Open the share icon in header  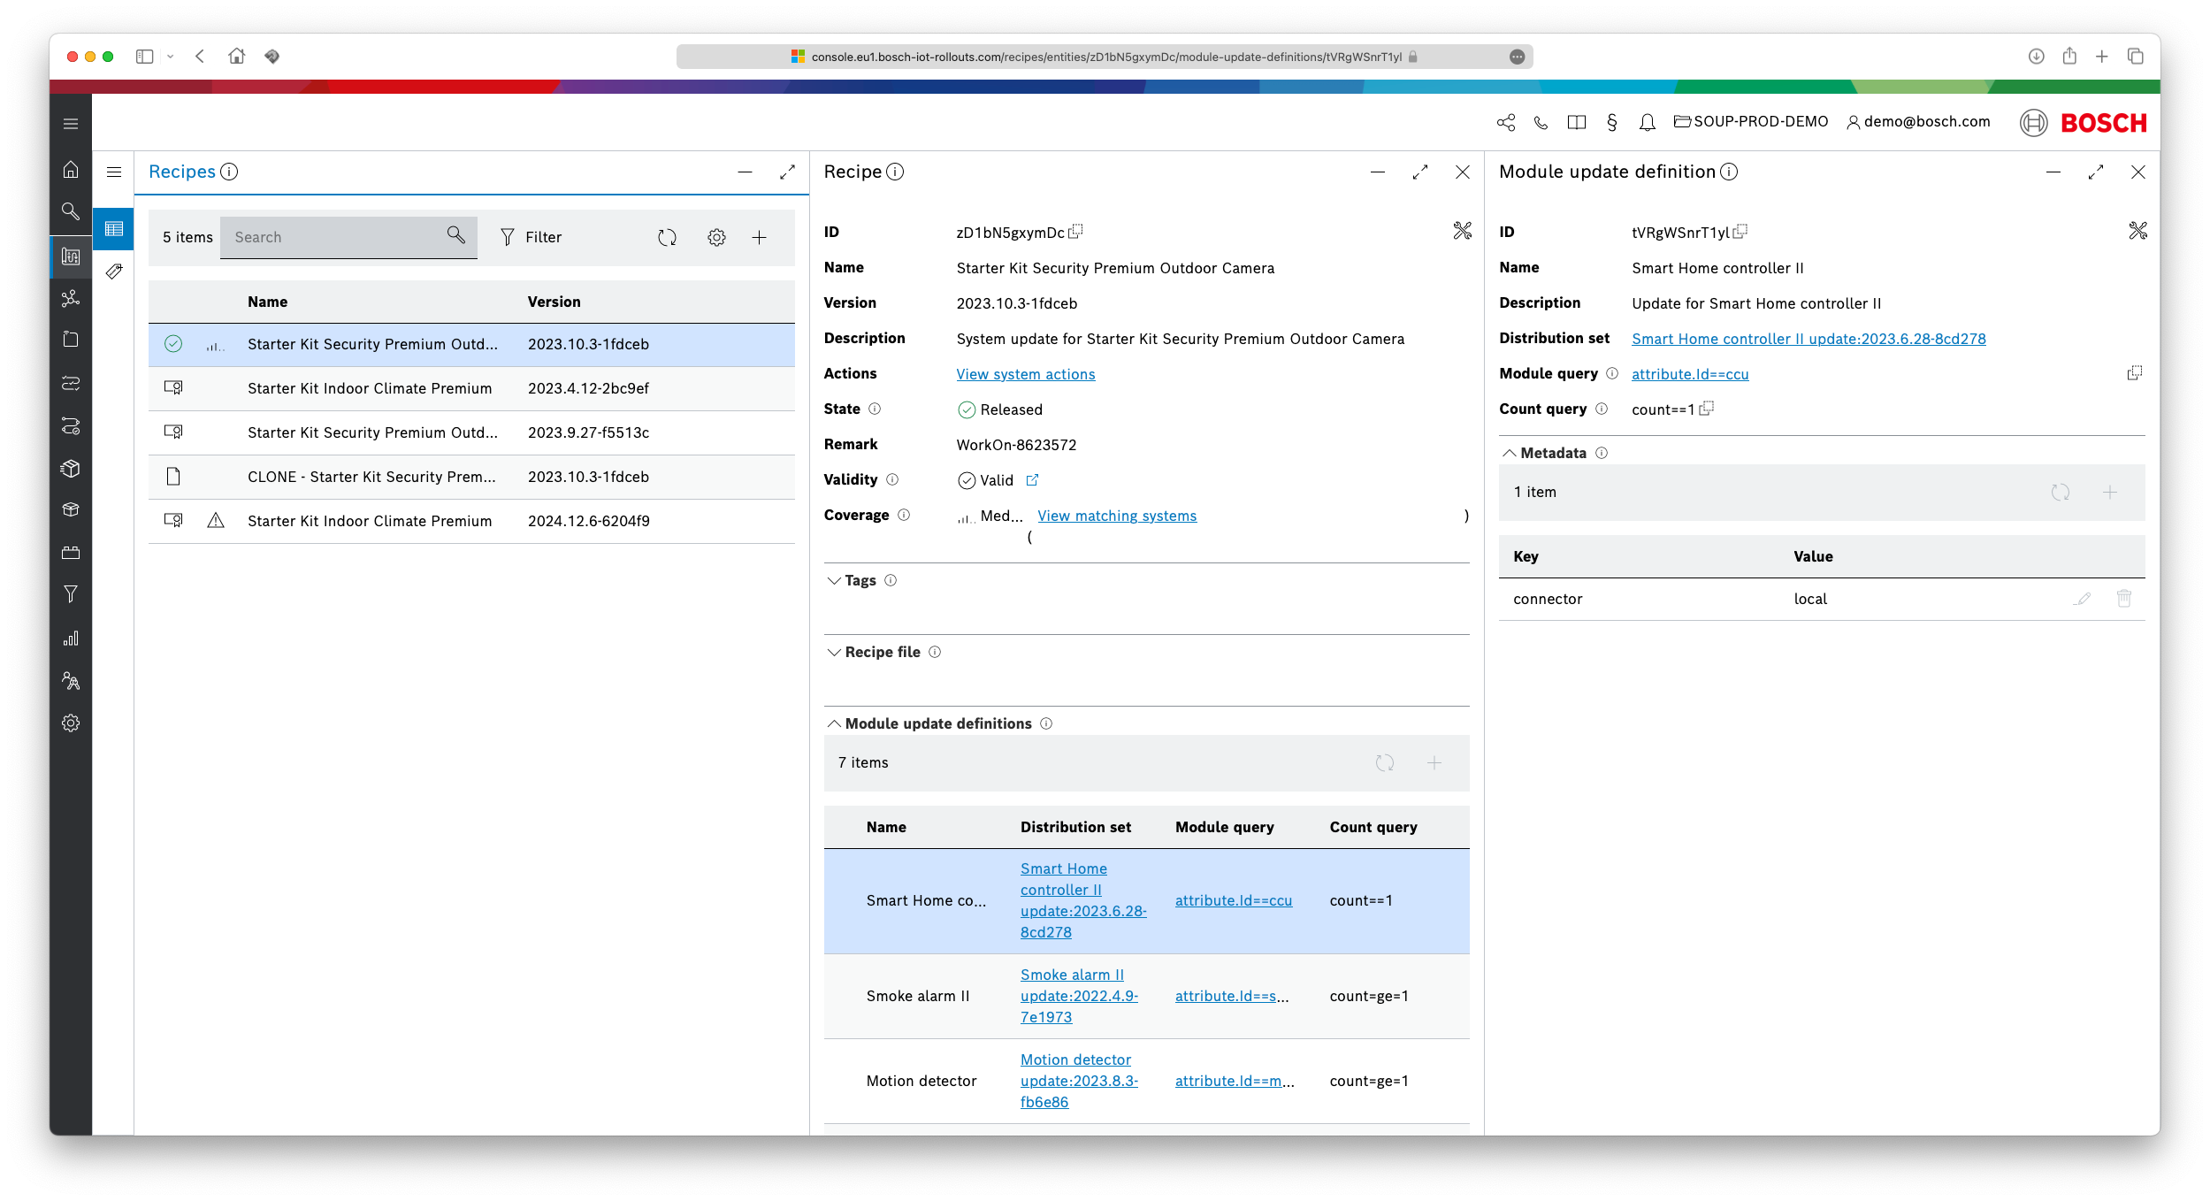tap(1506, 123)
